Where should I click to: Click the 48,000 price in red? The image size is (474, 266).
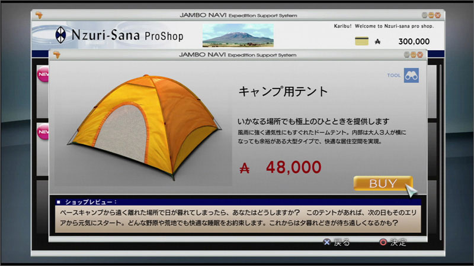coord(293,167)
